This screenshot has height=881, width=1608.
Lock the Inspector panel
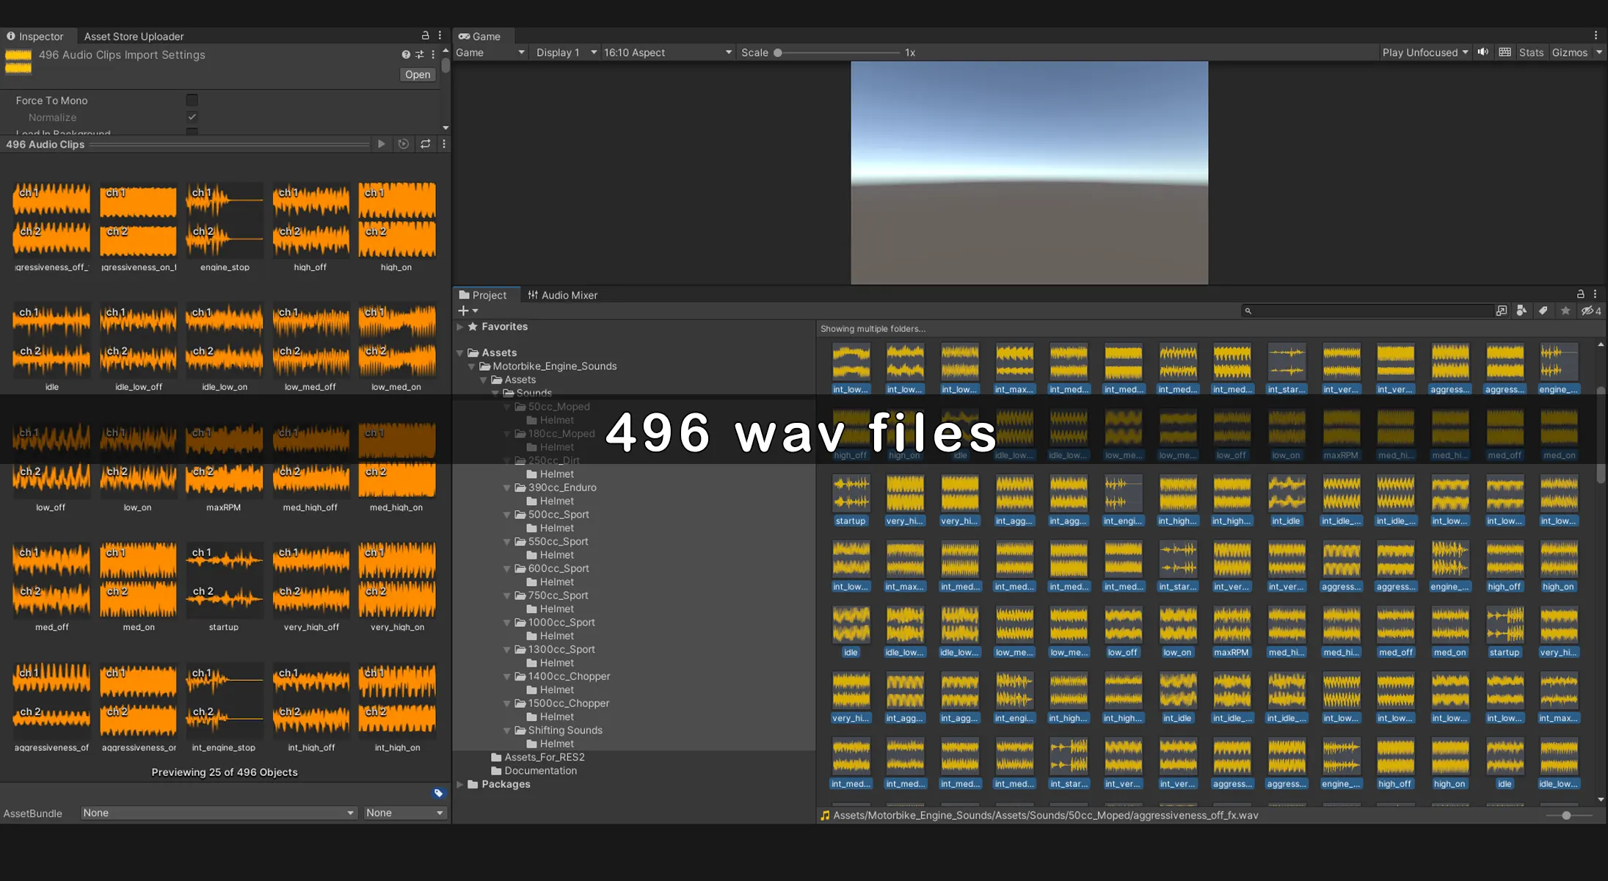coord(425,35)
